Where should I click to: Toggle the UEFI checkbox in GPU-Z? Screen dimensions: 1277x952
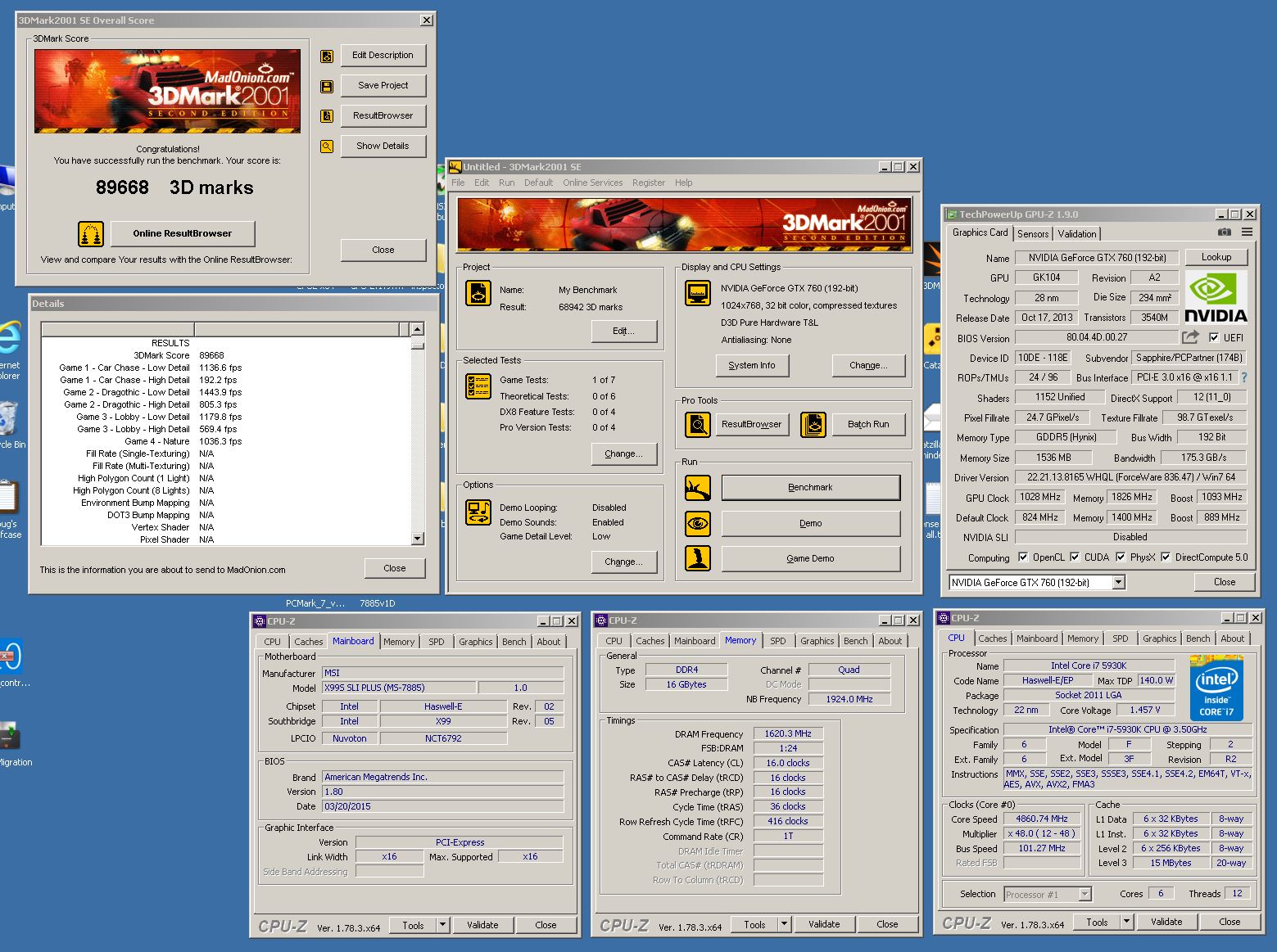pyautogui.click(x=1214, y=337)
